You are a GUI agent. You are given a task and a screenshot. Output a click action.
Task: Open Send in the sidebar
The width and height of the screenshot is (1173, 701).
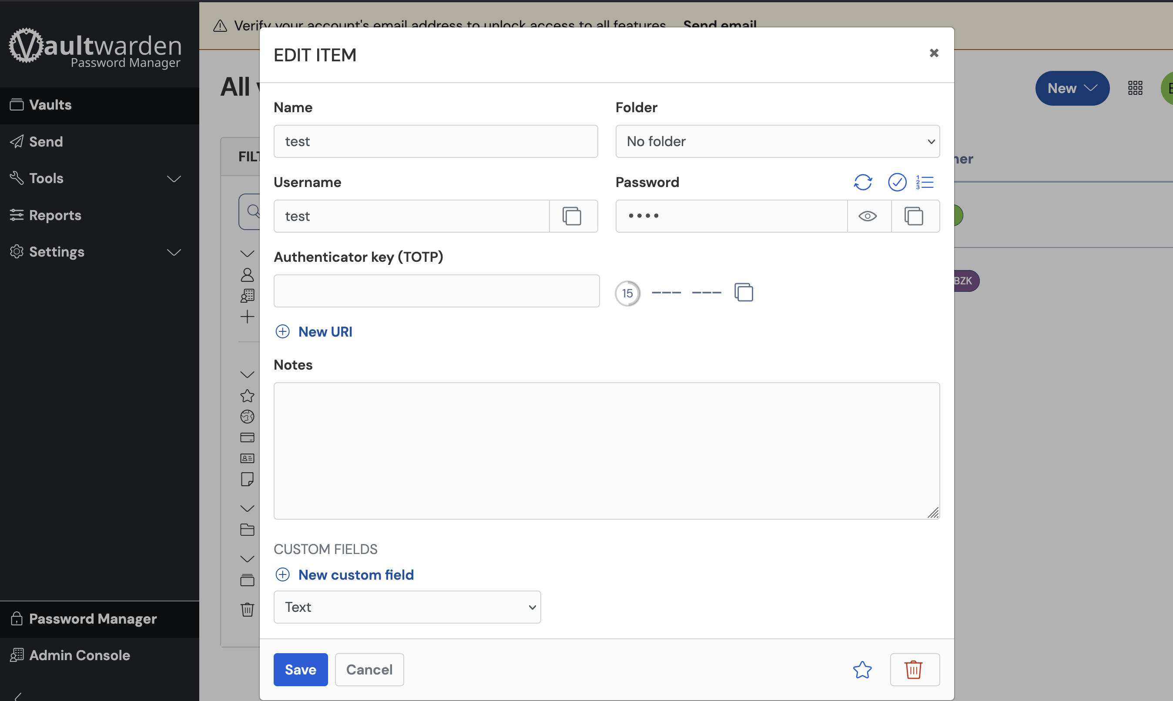(x=99, y=142)
